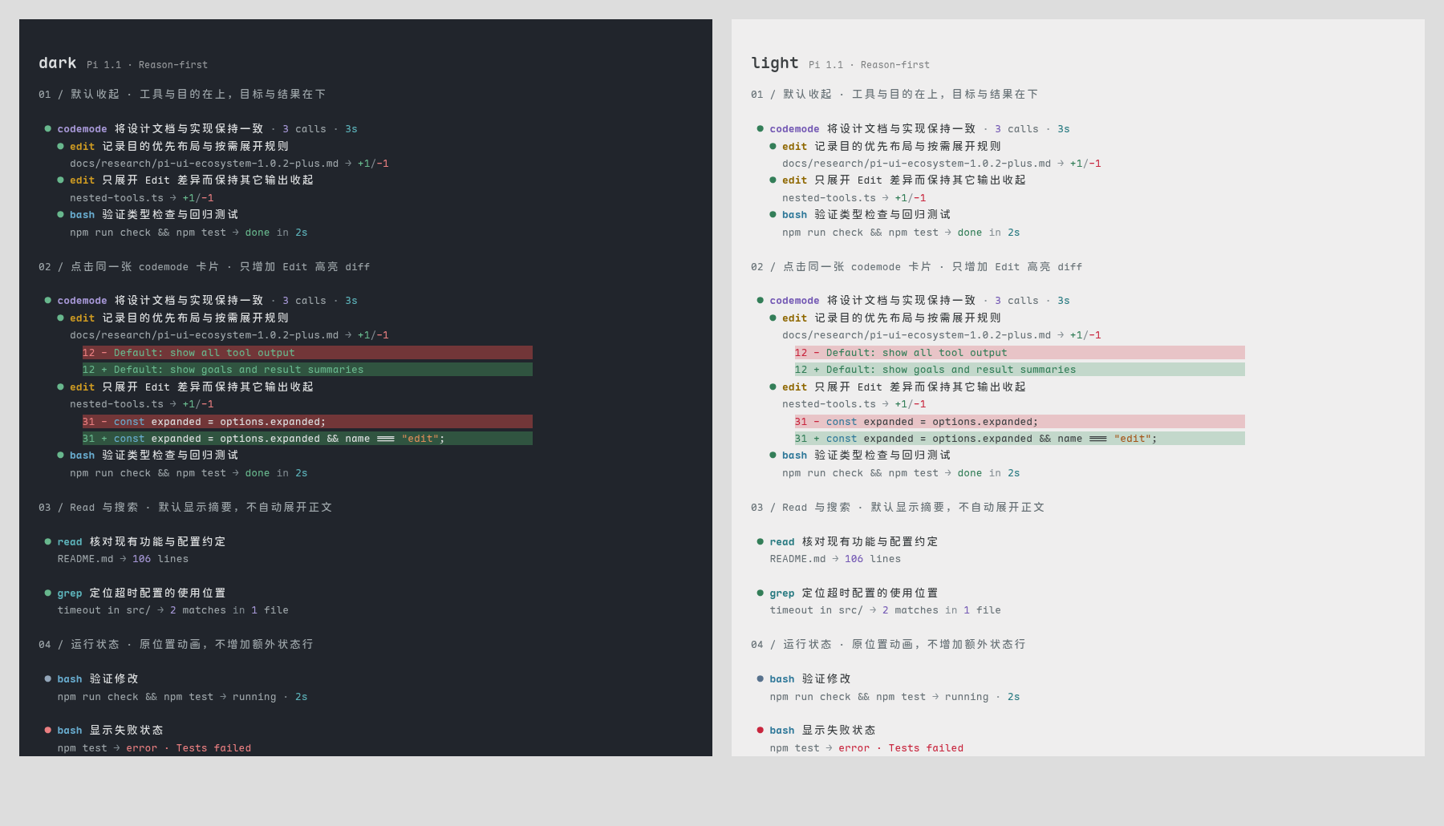Click added line with name === "edit" in light panel
This screenshot has height=826, width=1444.
(x=1020, y=439)
